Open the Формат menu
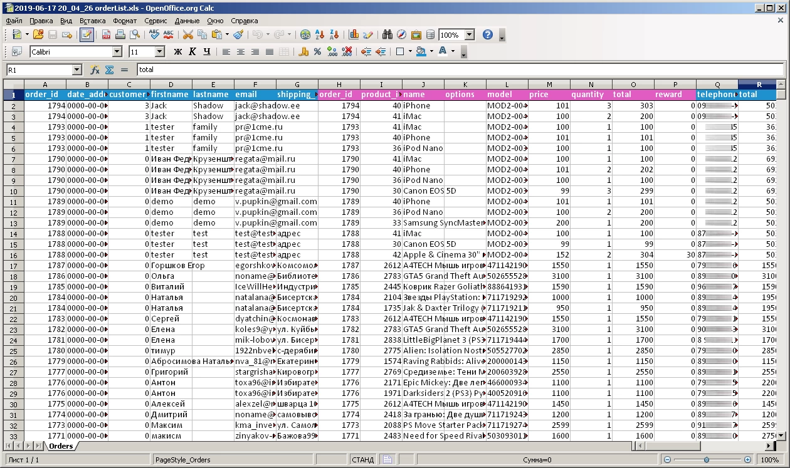The height and width of the screenshot is (468, 790). 125,21
